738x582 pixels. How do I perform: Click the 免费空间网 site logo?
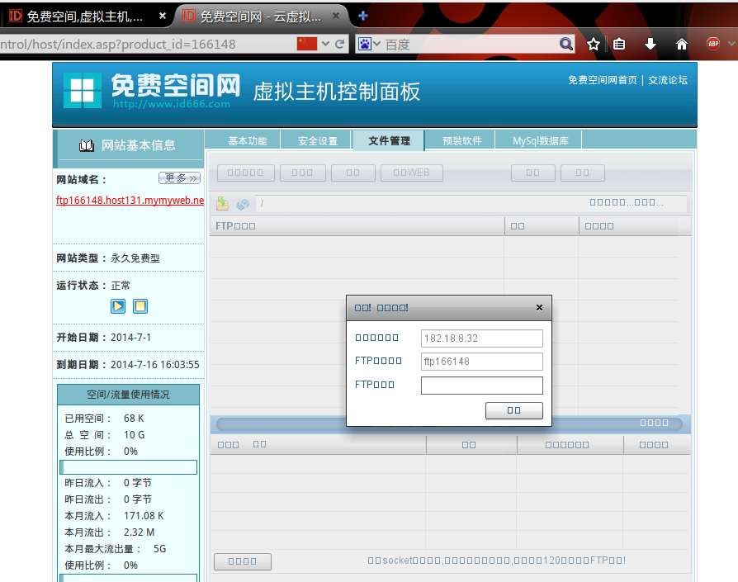(152, 90)
